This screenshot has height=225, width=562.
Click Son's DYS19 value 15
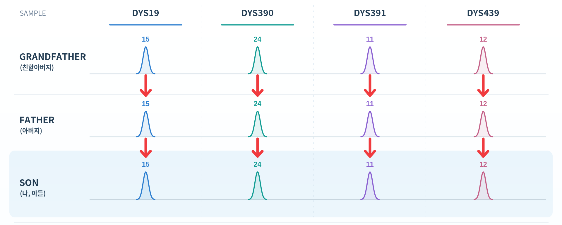(x=145, y=164)
